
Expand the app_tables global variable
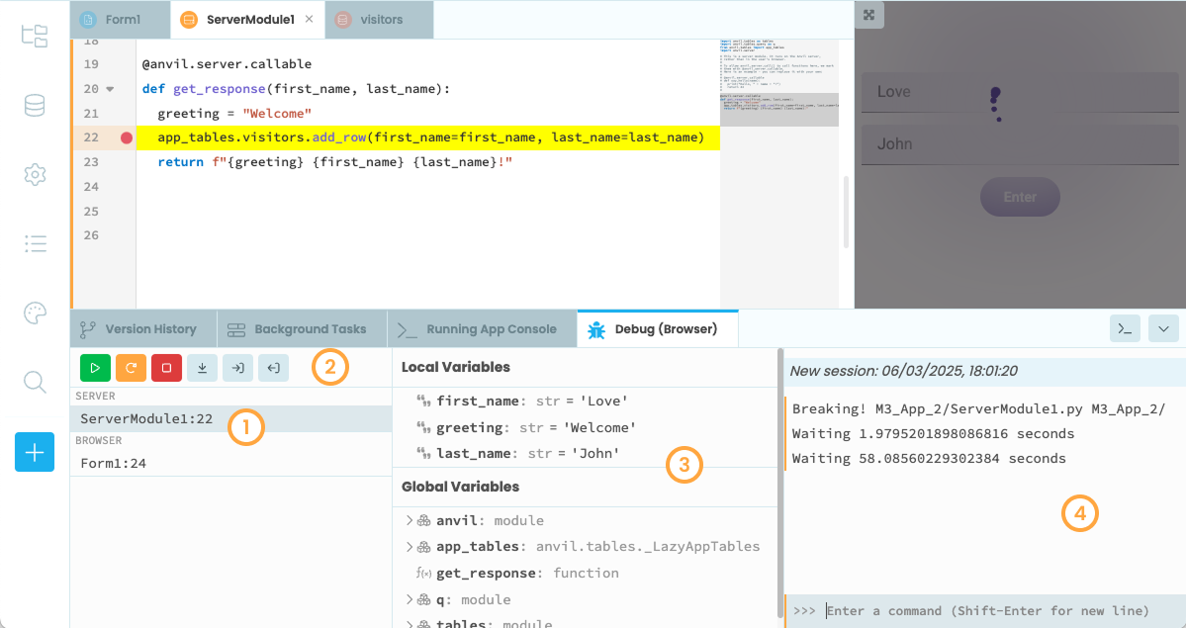410,546
